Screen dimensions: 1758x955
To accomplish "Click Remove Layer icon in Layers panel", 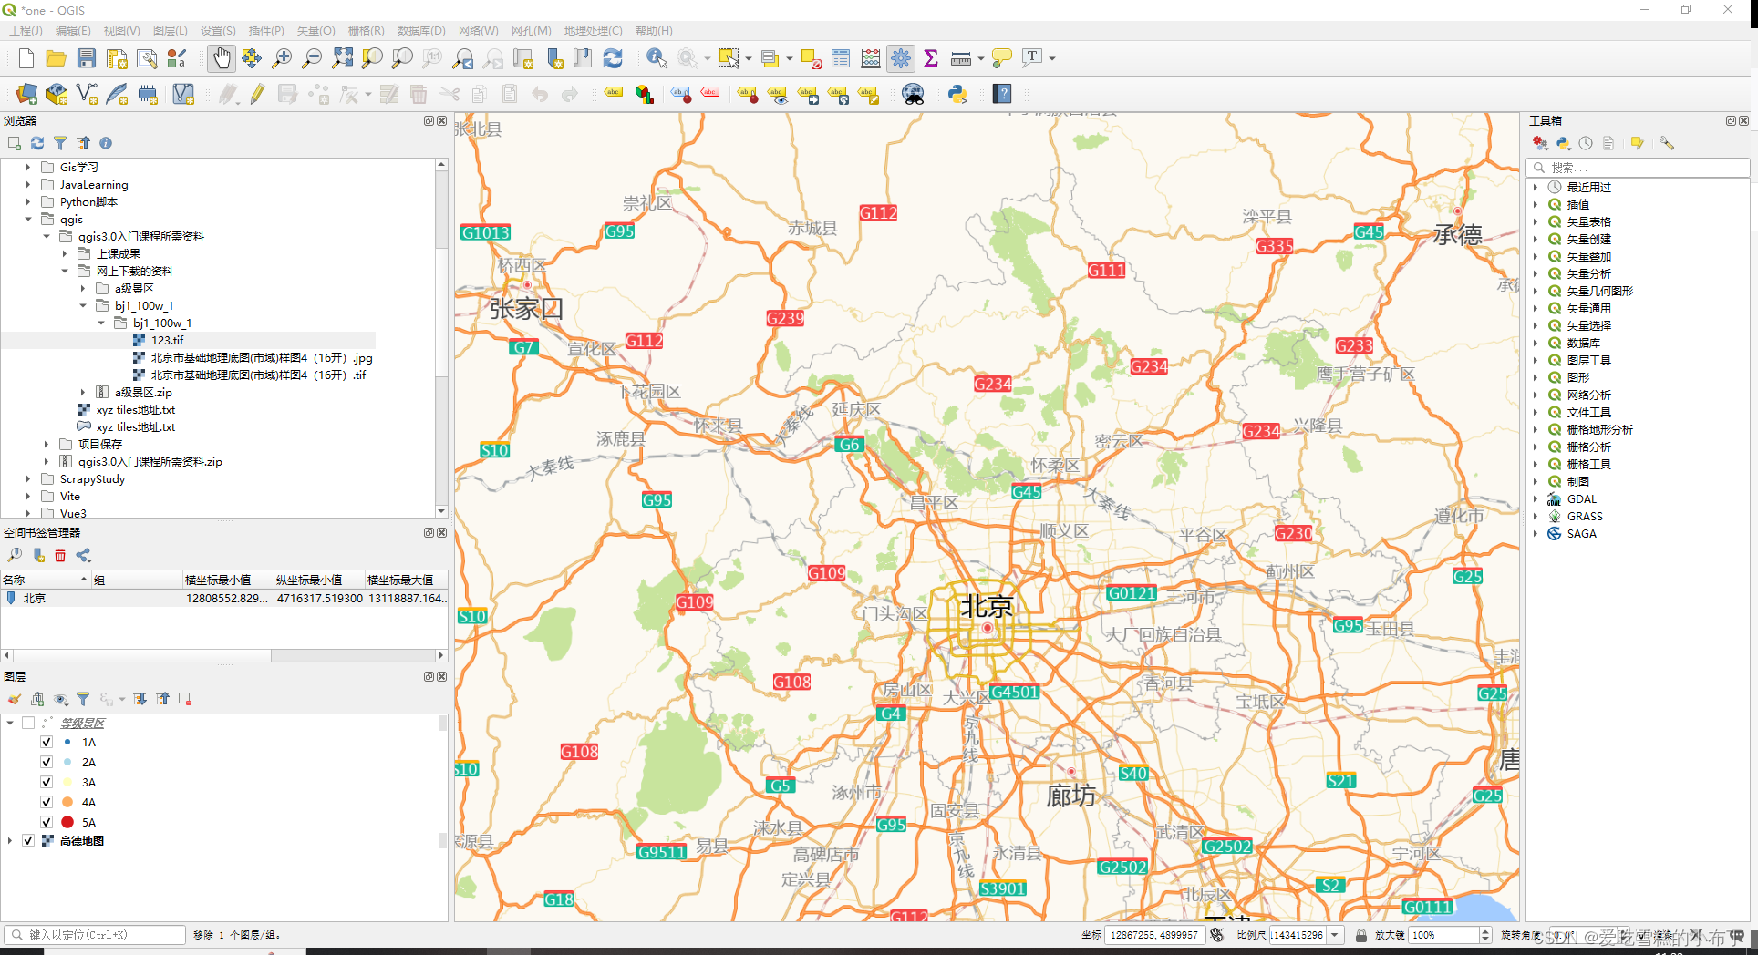I will point(185,699).
